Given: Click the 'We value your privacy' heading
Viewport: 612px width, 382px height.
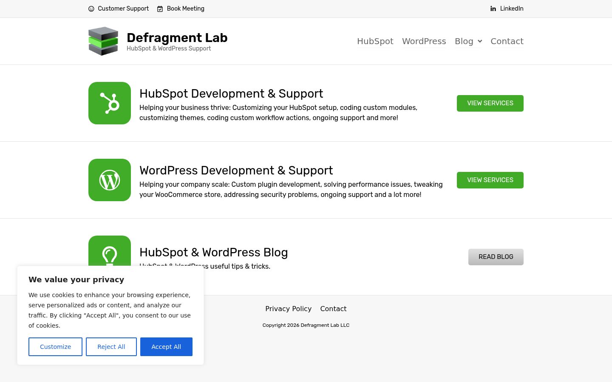Looking at the screenshot, I should coord(76,279).
